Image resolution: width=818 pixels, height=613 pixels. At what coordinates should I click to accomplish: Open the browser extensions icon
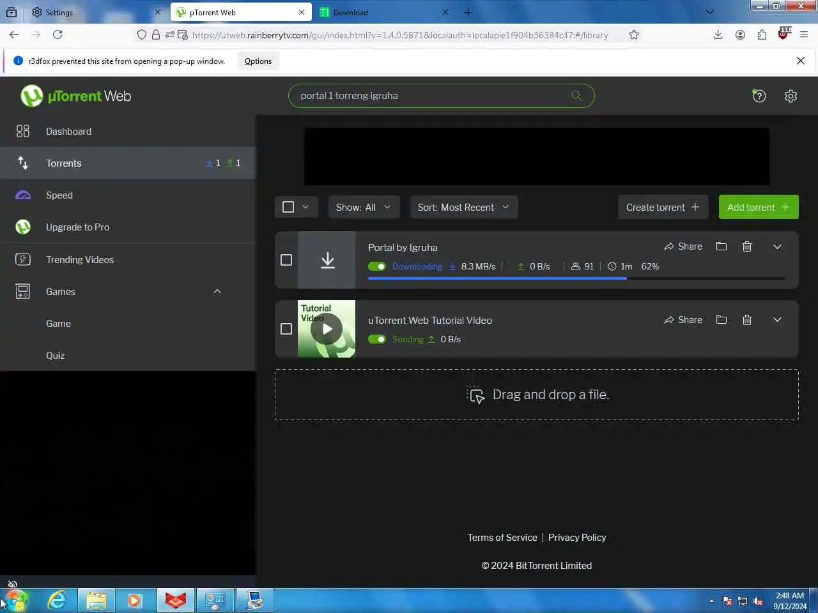point(762,34)
